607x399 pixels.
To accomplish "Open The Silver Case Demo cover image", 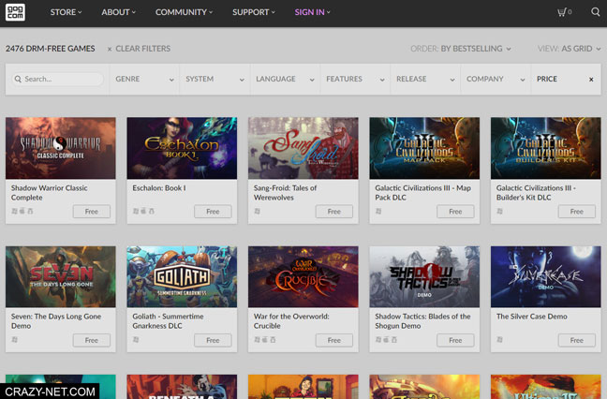I will [546, 276].
